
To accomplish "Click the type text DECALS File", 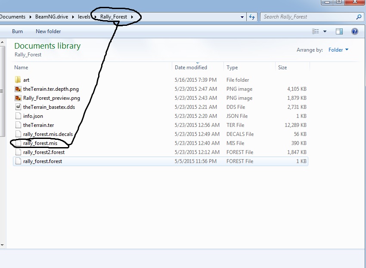I will click(240, 134).
